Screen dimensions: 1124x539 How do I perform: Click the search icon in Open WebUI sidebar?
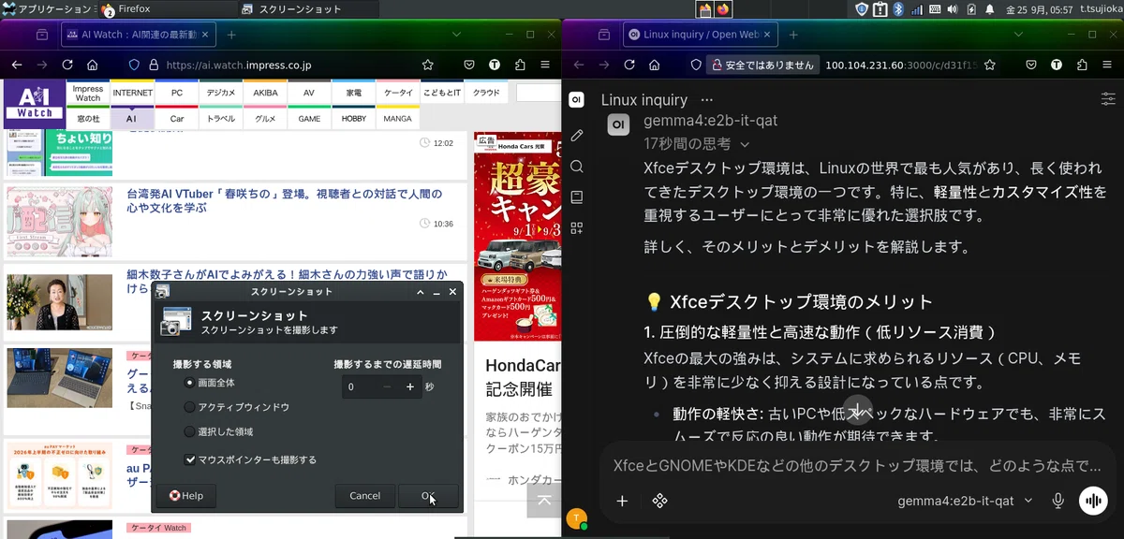pos(577,167)
